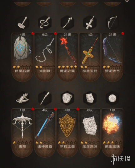The height and width of the screenshot is (168, 135).
Task: Open the 不朽之壁 lion shield card
Action: [x=67, y=133]
